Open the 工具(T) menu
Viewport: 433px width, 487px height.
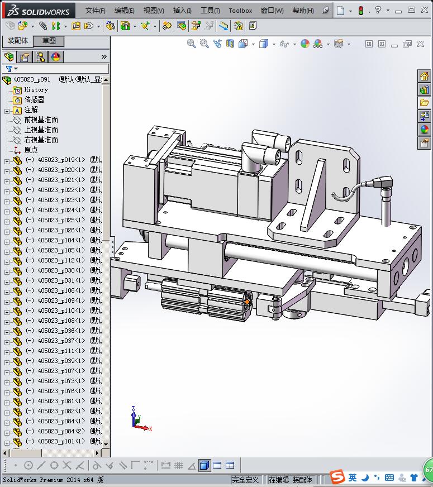coord(210,11)
